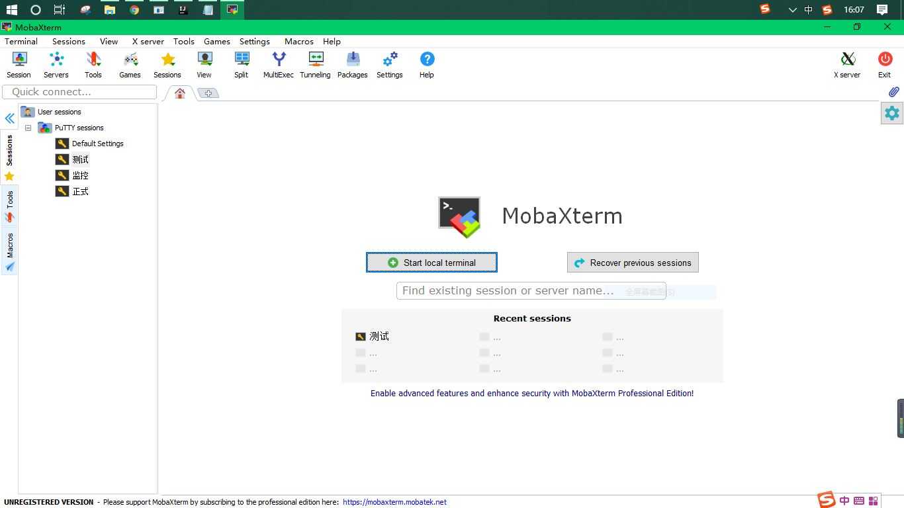Click the paperclip icon at right edge
This screenshot has width=904, height=508.
893,92
